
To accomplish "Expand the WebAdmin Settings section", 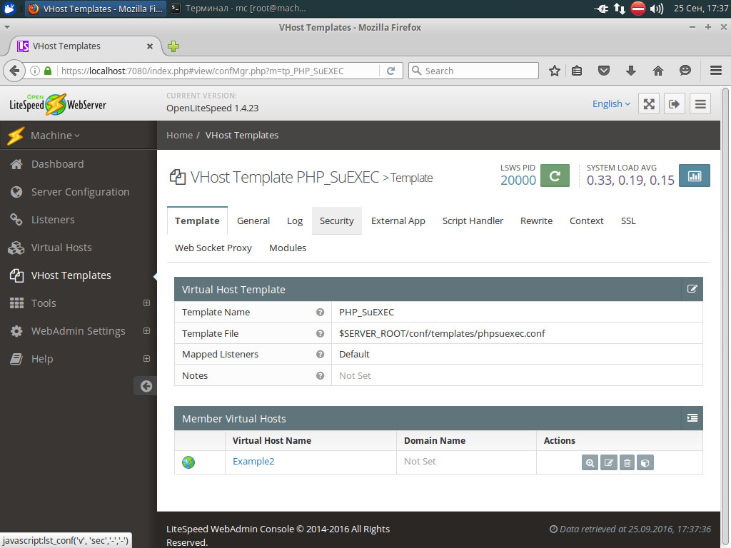I will click(x=146, y=331).
